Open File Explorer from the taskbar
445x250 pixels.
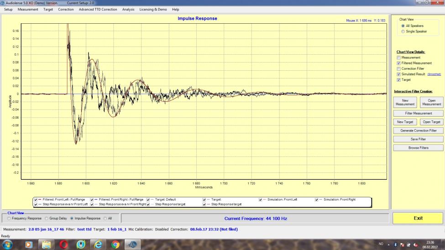[46, 244]
